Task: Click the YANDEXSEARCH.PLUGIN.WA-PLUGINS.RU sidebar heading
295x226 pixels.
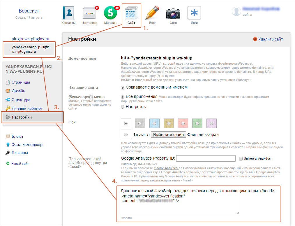Action: [x=29, y=69]
